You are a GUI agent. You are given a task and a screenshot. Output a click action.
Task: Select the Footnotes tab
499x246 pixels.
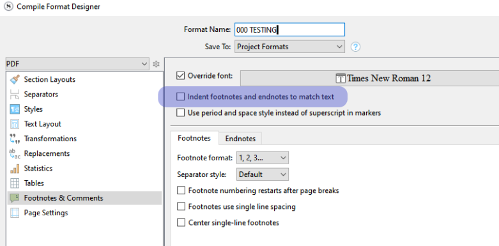click(194, 138)
